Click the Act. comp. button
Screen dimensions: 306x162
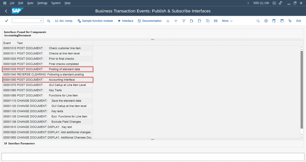point(64,21)
